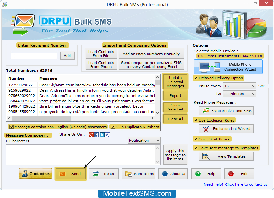Click the Add recipient button
The width and height of the screenshot is (274, 198).
point(67,56)
